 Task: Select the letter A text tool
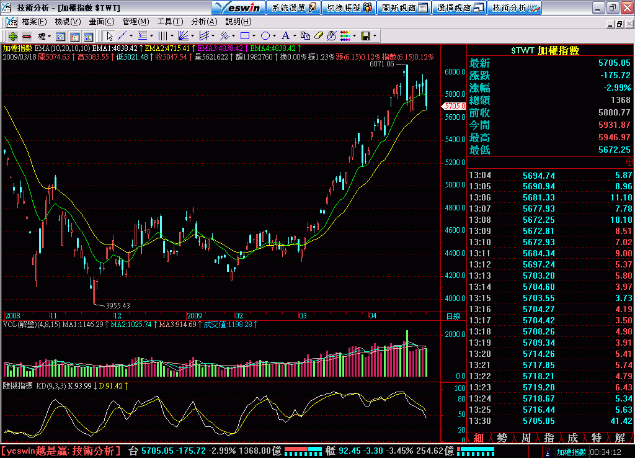pos(285,36)
